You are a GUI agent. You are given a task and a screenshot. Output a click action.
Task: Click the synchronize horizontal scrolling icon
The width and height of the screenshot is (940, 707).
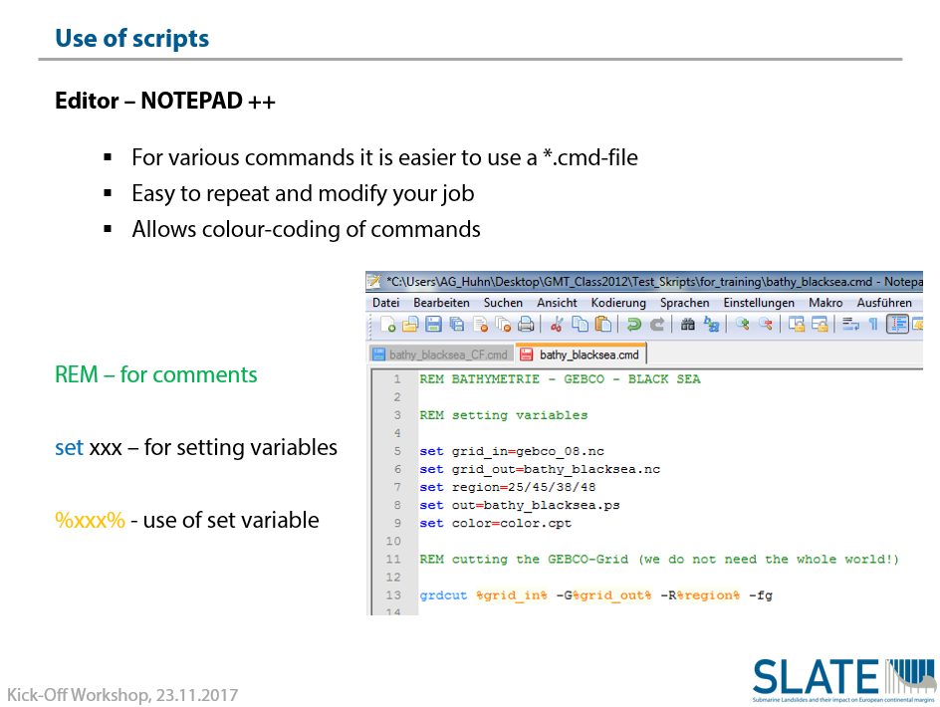(820, 325)
